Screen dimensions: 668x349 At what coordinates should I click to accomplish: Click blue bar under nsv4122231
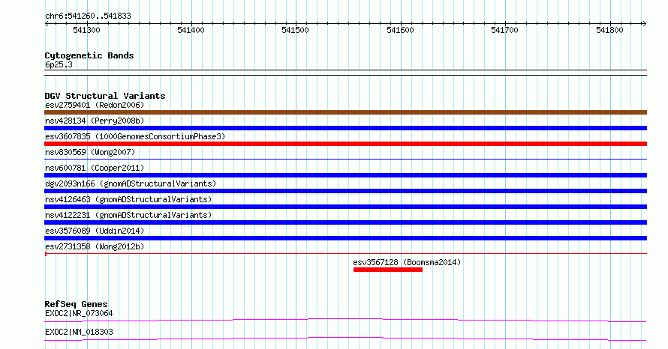coord(345,222)
